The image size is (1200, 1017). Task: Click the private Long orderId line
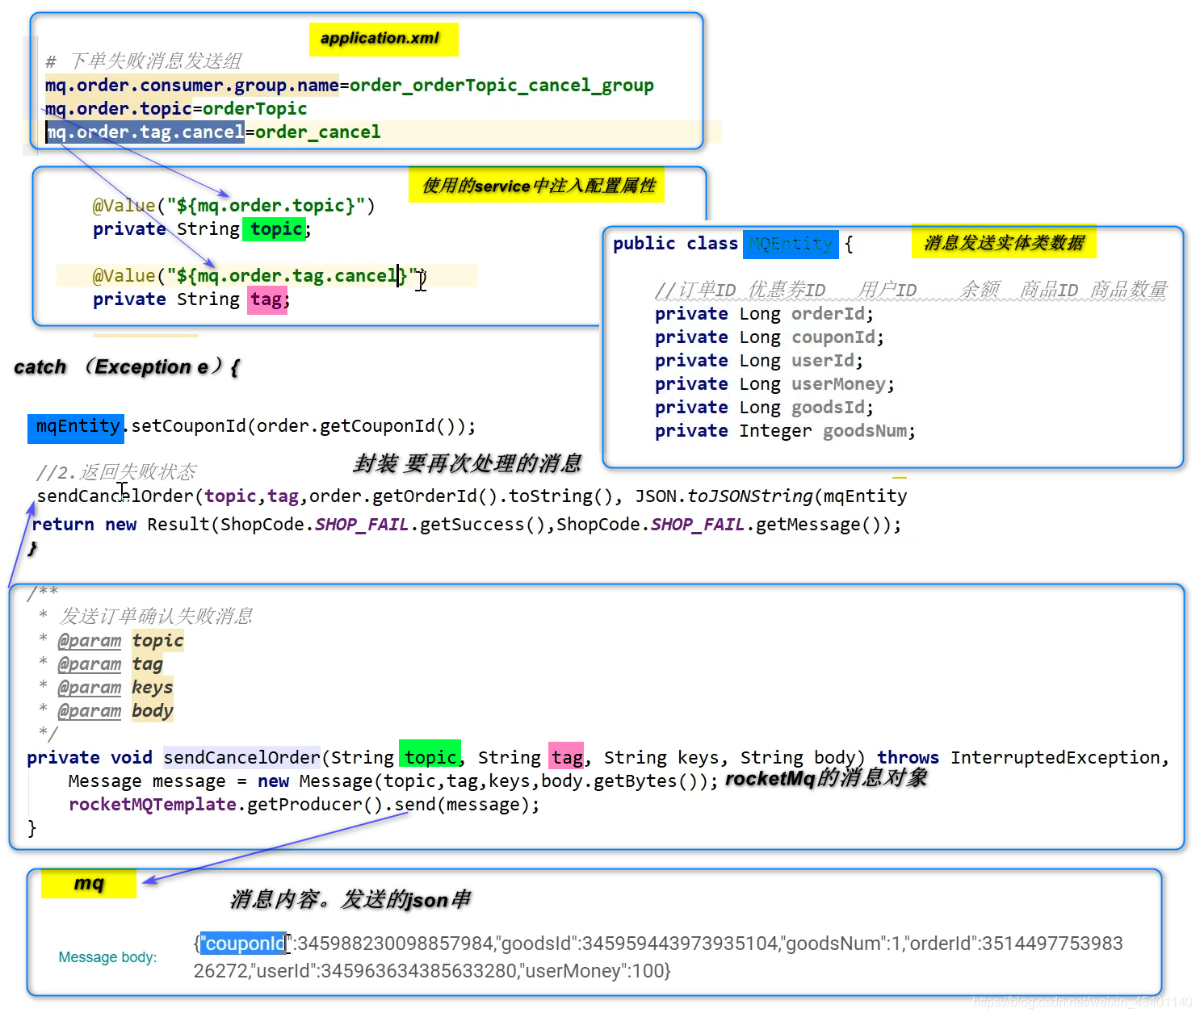pyautogui.click(x=764, y=314)
